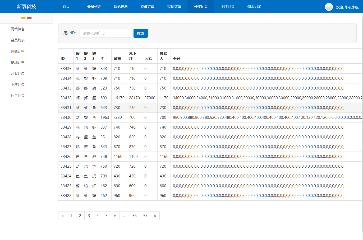Open 下注记录 in the left sidebar
Viewport: 363px width, 240px height.
[x=18, y=84]
